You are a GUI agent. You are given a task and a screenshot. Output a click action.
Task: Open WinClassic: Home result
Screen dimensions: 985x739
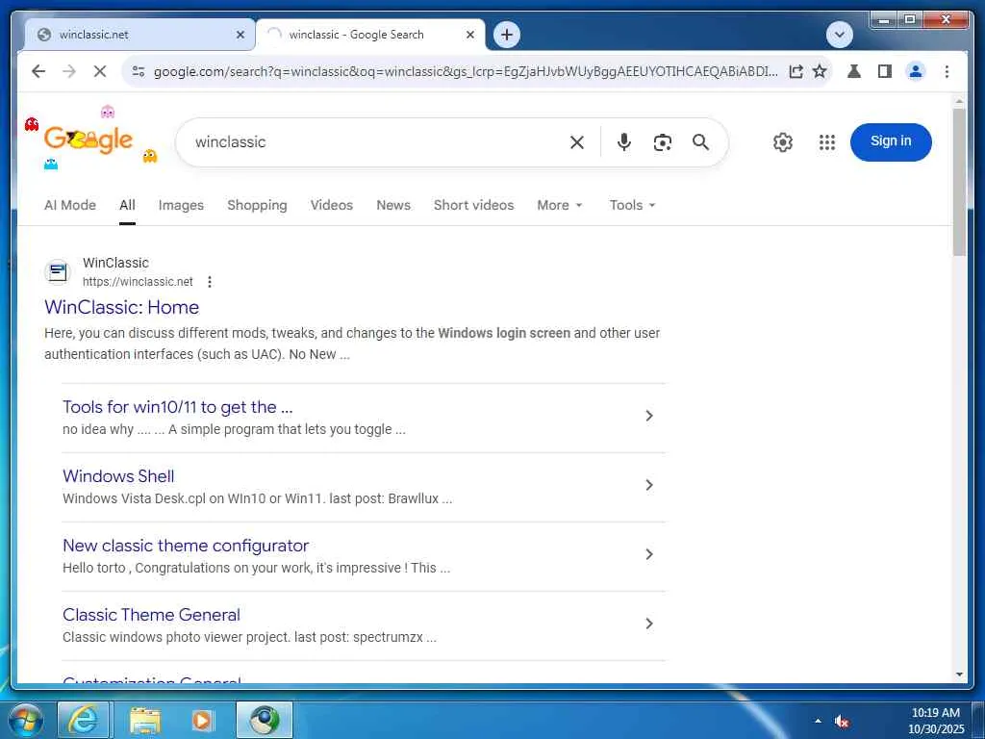coord(122,307)
